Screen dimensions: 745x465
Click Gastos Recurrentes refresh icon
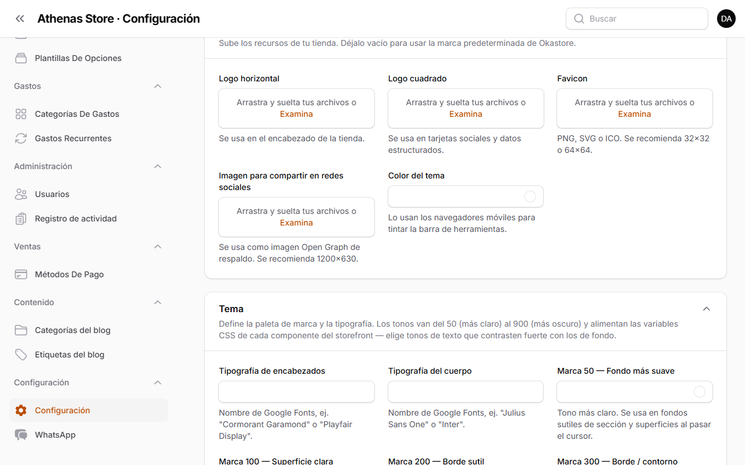click(21, 138)
